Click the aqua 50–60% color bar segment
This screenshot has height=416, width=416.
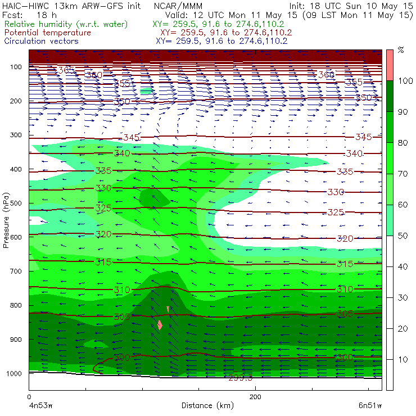point(390,220)
